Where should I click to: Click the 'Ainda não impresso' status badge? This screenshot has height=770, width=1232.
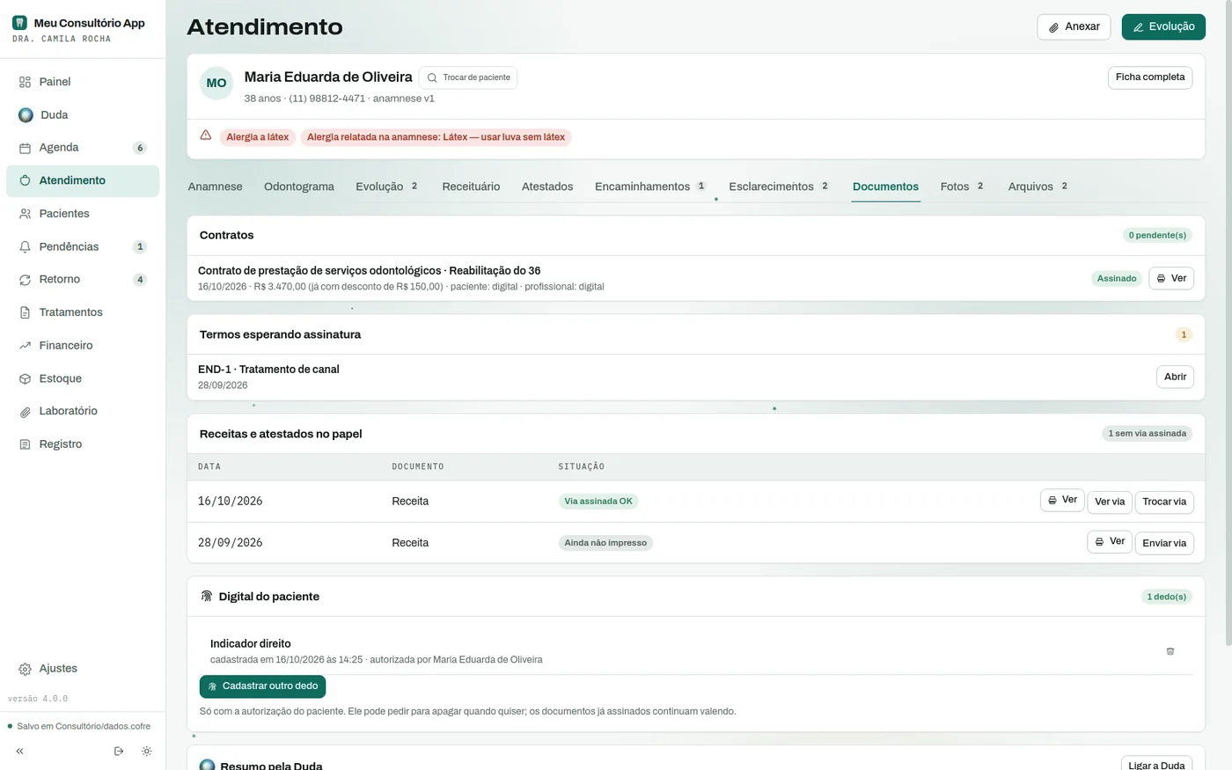[x=605, y=543]
